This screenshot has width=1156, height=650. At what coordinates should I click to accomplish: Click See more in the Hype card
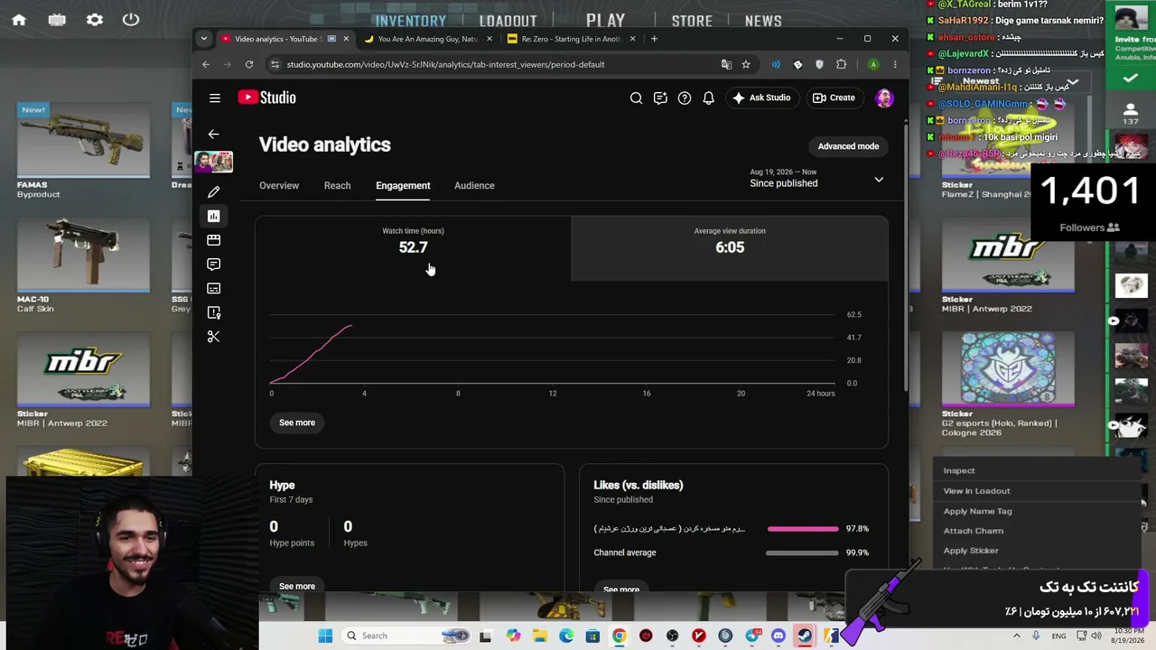(x=297, y=586)
